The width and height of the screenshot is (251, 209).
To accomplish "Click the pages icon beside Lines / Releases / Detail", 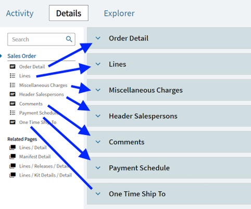I will [12, 166].
